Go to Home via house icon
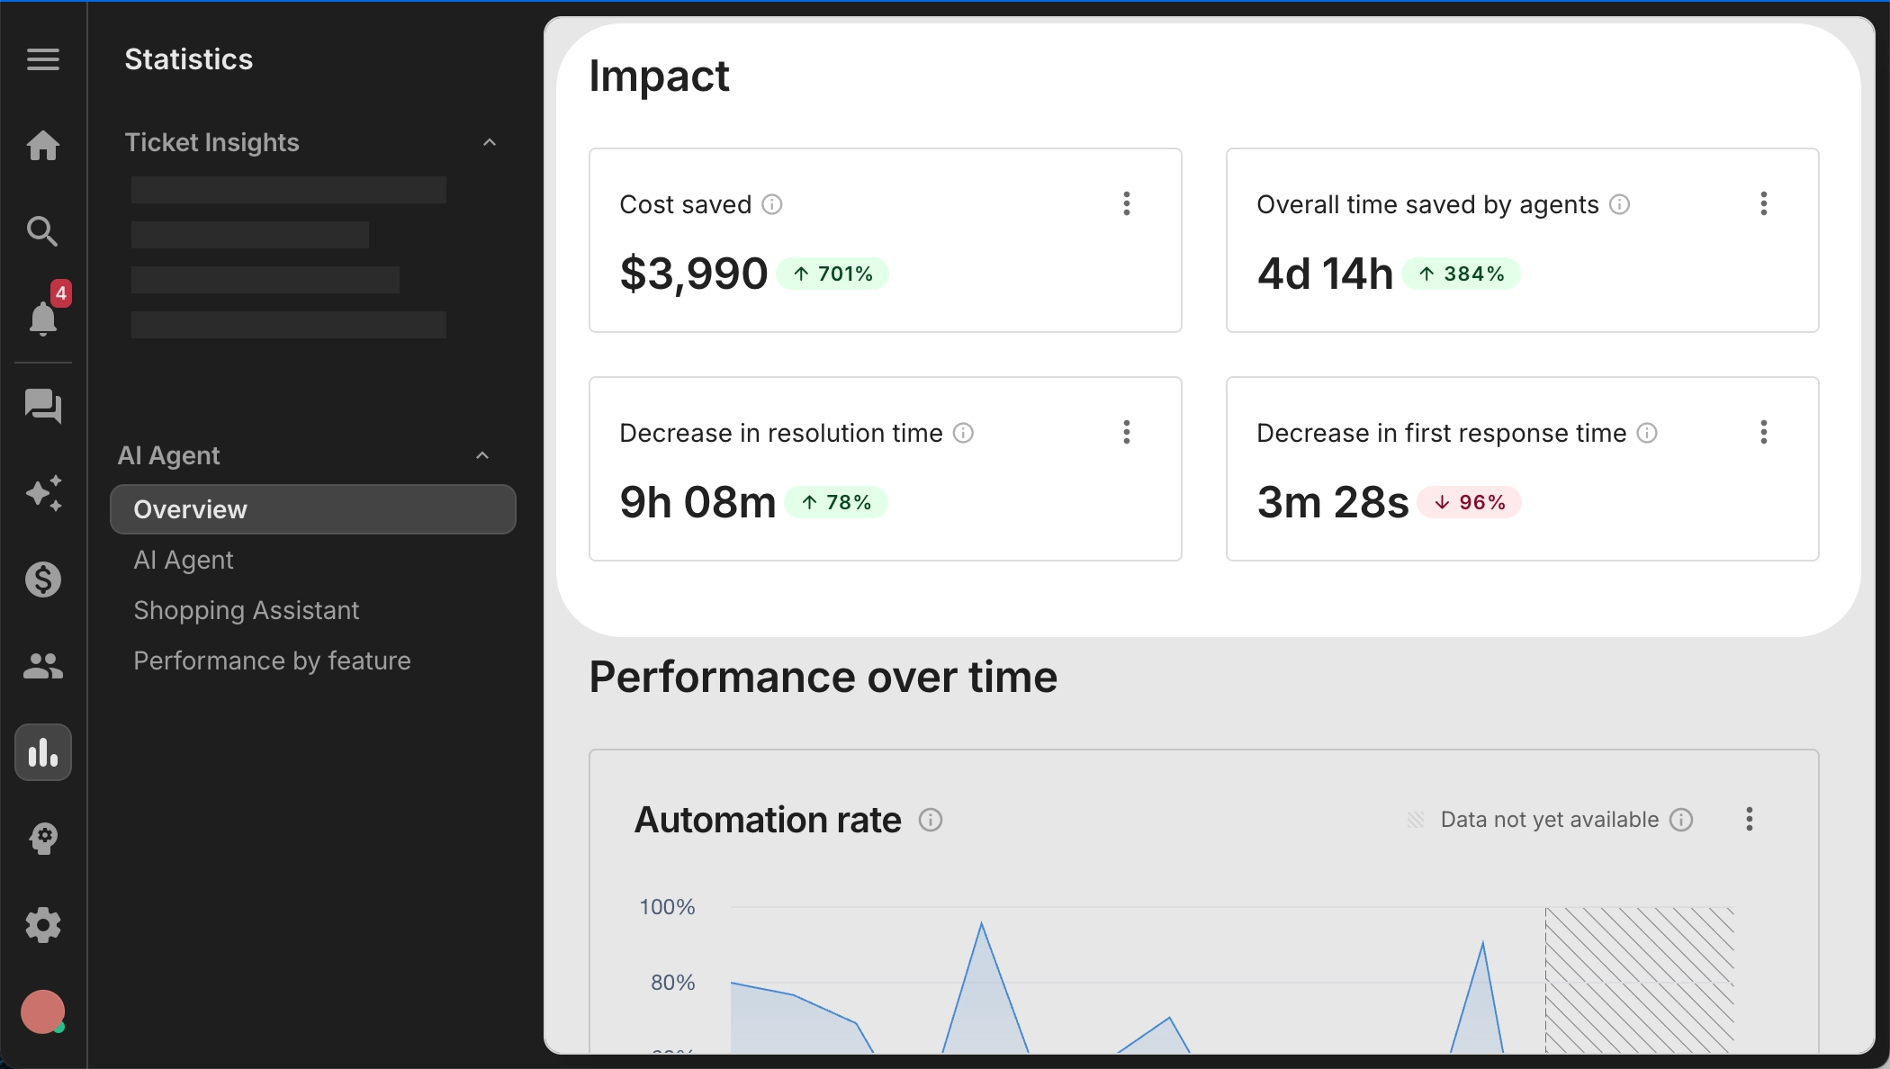The image size is (1890, 1069). (x=43, y=145)
